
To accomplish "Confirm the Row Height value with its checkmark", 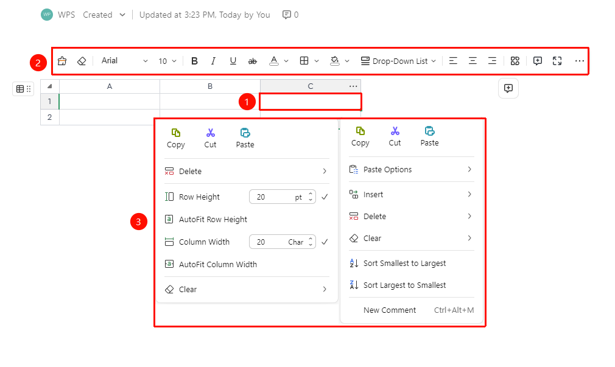I will click(x=325, y=197).
